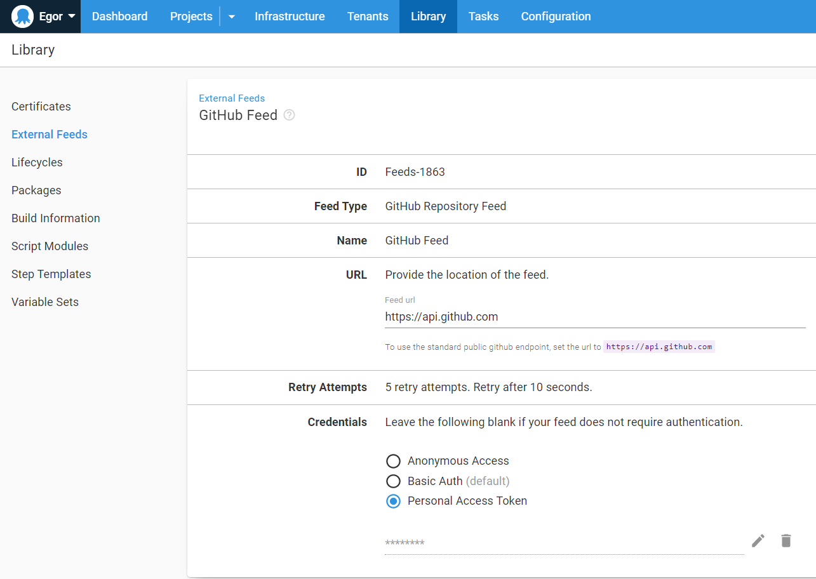Click the External Feeds breadcrumb link
816x579 pixels.
click(232, 98)
